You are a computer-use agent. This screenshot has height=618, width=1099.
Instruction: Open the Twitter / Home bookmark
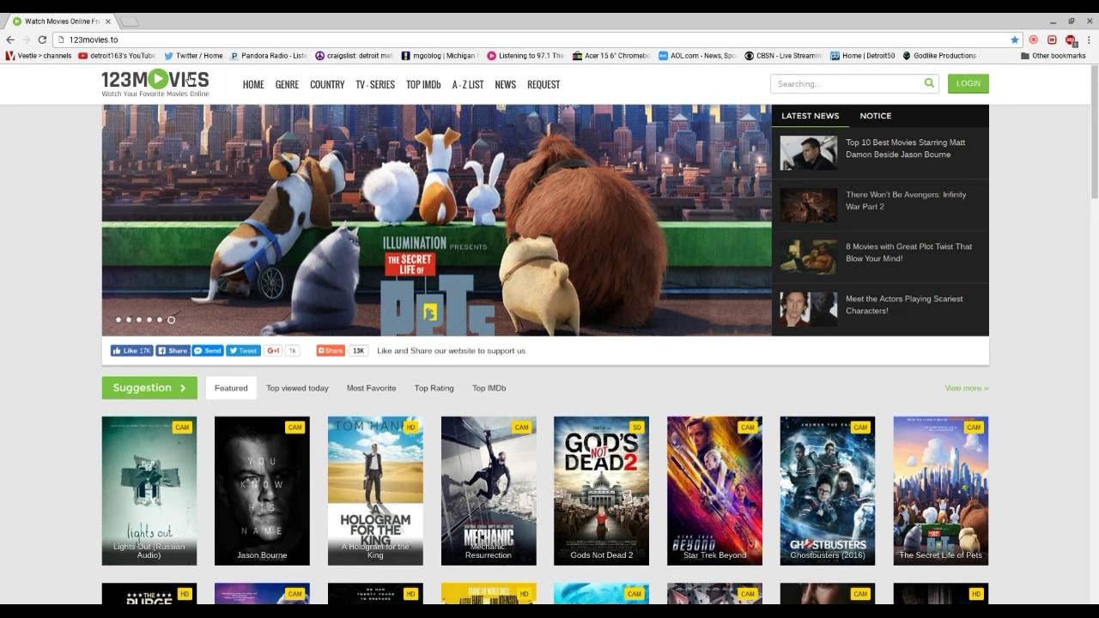193,56
